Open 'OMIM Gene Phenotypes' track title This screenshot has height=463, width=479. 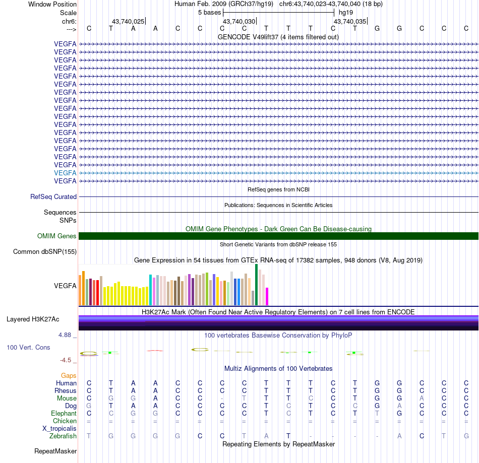278,229
